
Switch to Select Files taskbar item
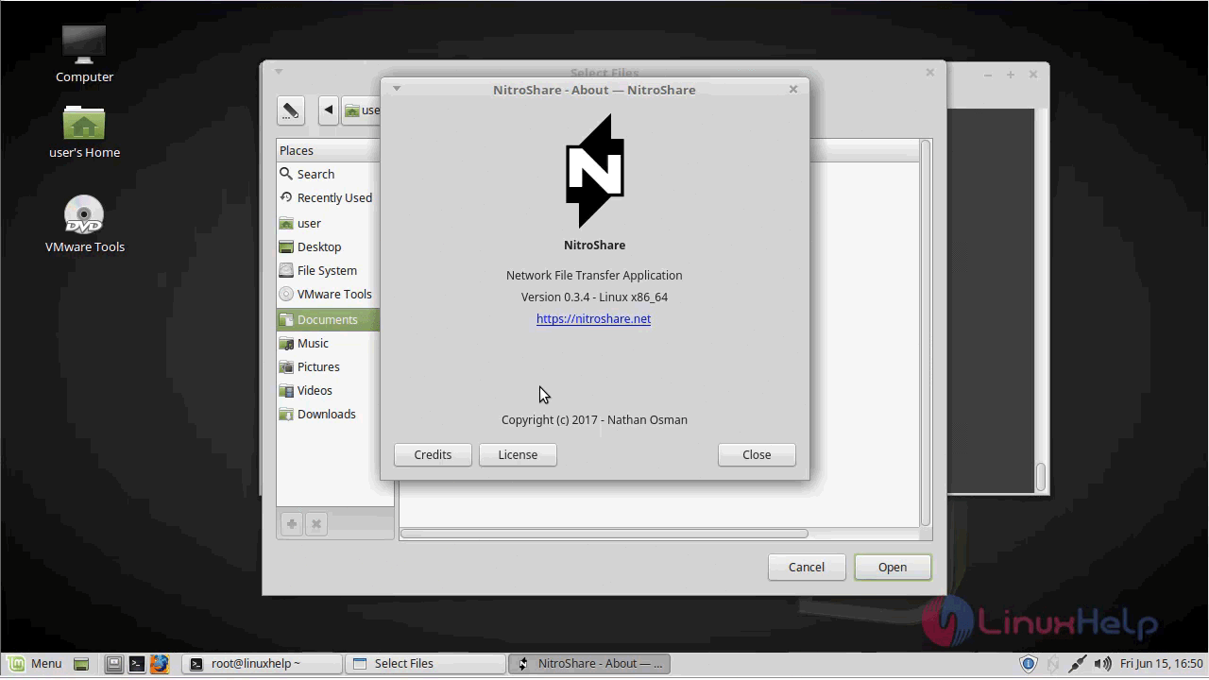coord(425,664)
